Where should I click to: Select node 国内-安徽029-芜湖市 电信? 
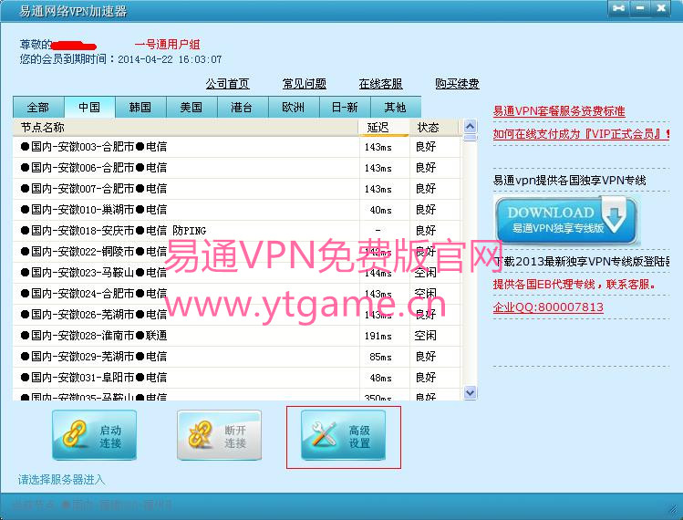[236, 357]
